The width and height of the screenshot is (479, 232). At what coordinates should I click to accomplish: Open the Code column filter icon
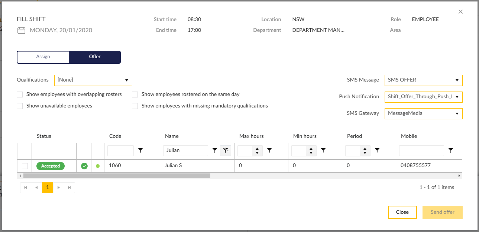click(140, 150)
